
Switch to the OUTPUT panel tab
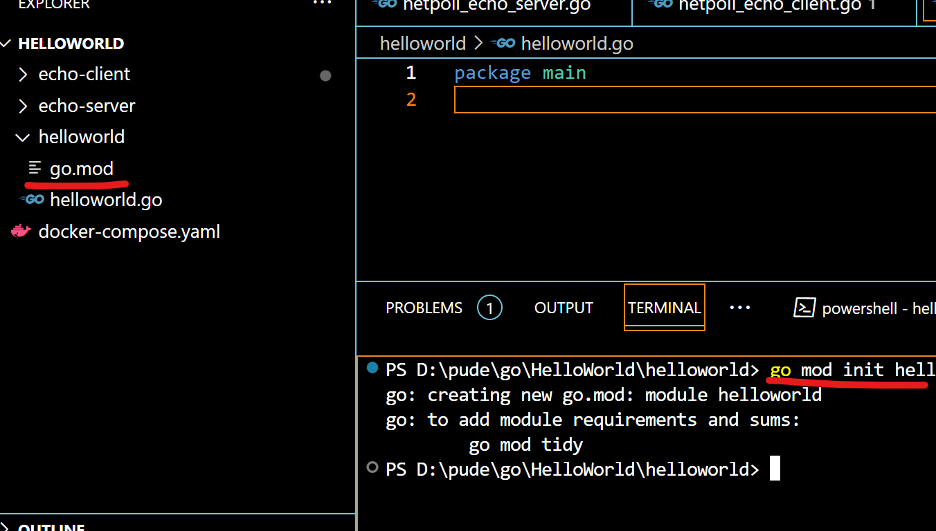click(564, 308)
